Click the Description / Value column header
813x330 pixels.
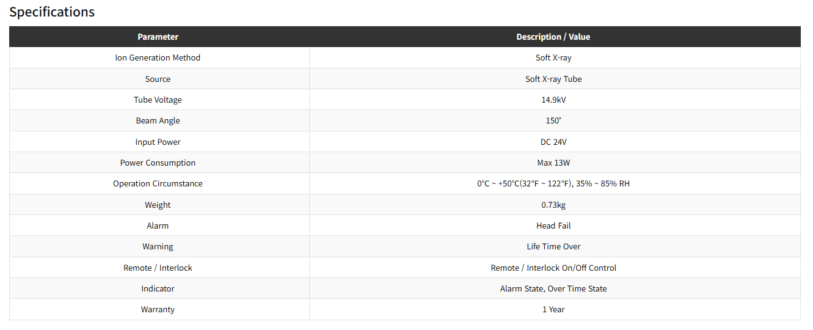[x=553, y=37]
